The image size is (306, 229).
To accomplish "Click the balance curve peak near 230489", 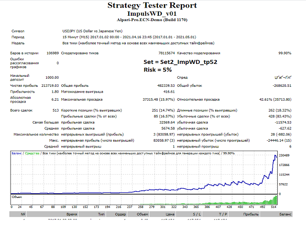I will [x=275, y=156].
